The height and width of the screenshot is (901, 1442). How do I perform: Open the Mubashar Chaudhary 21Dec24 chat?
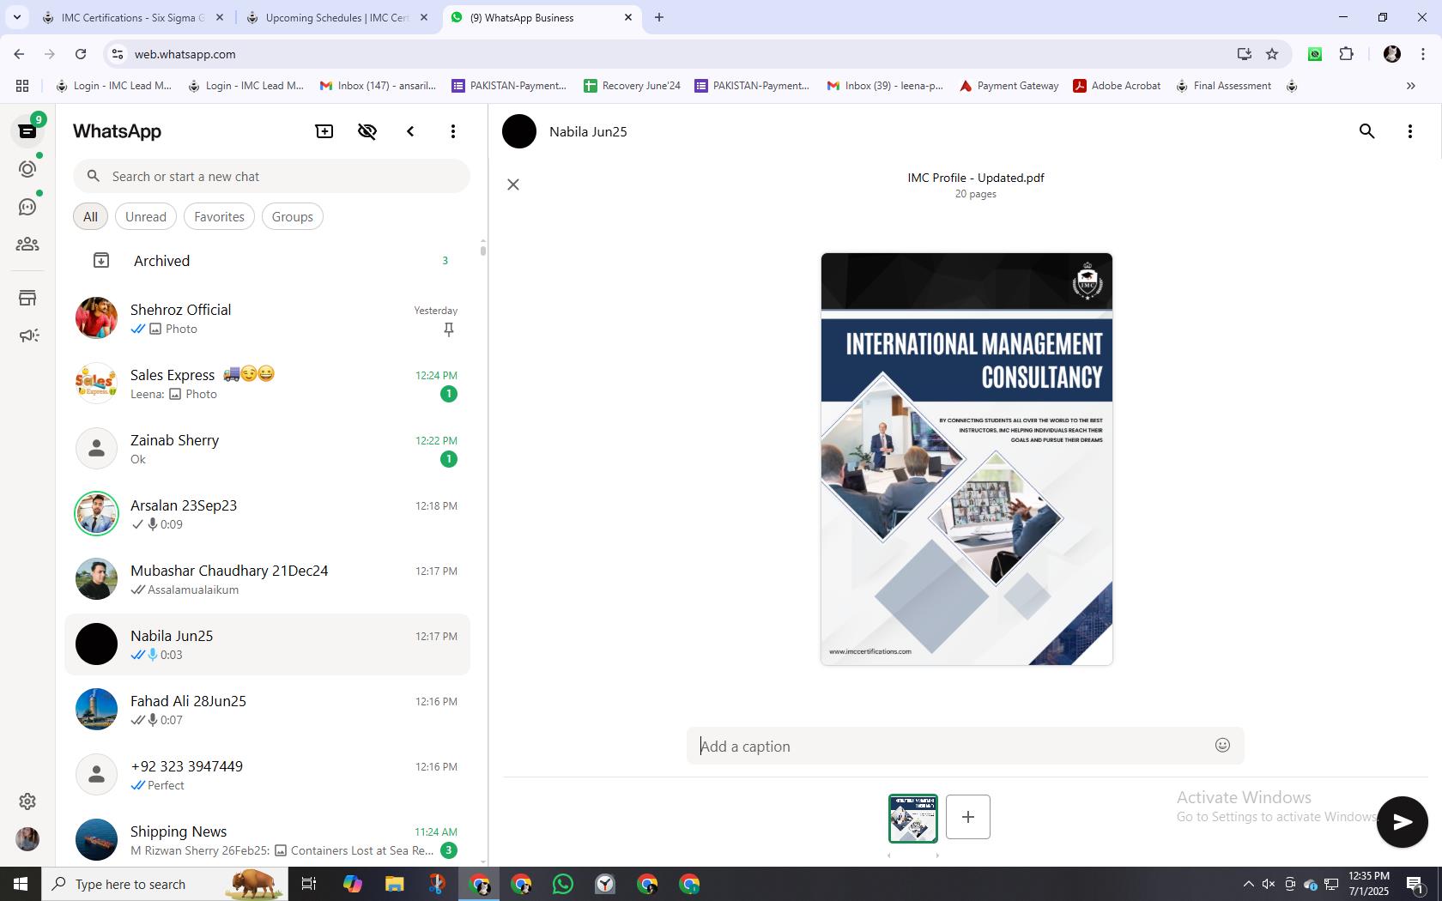(268, 579)
